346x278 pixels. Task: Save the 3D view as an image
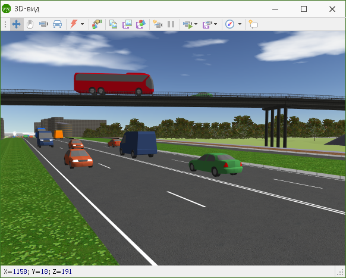click(127, 24)
